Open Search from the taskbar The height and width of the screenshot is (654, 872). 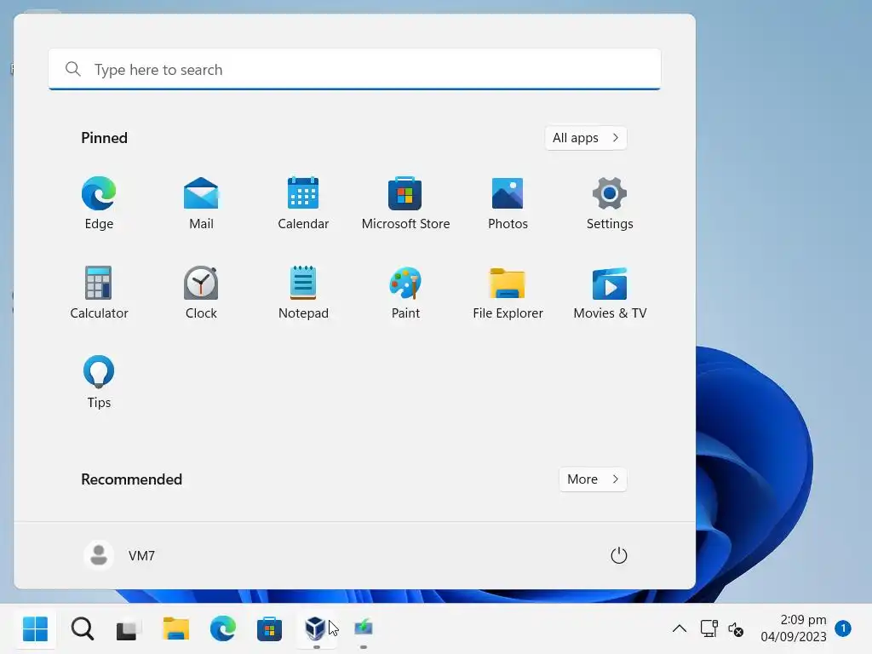click(x=83, y=629)
